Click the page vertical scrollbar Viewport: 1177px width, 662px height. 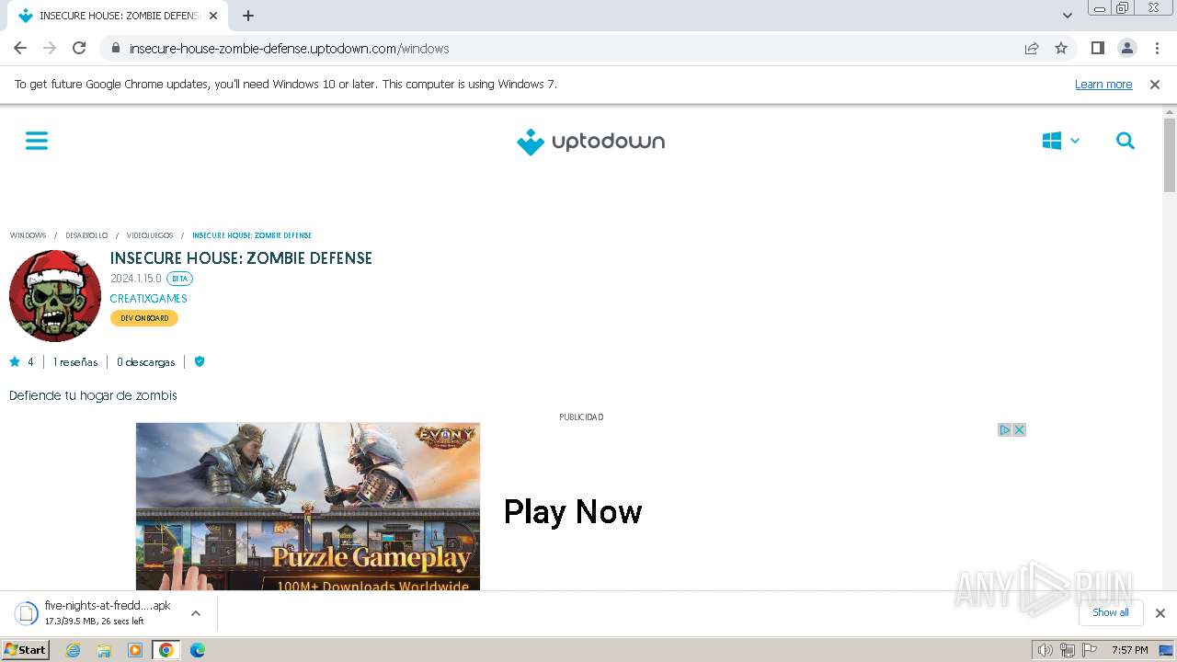tap(1170, 154)
